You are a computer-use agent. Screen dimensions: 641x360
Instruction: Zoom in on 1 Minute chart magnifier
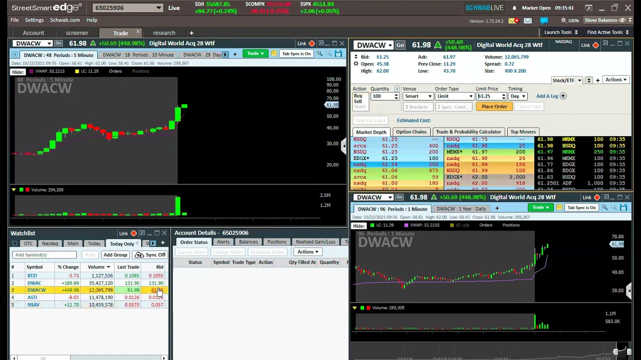(x=604, y=207)
